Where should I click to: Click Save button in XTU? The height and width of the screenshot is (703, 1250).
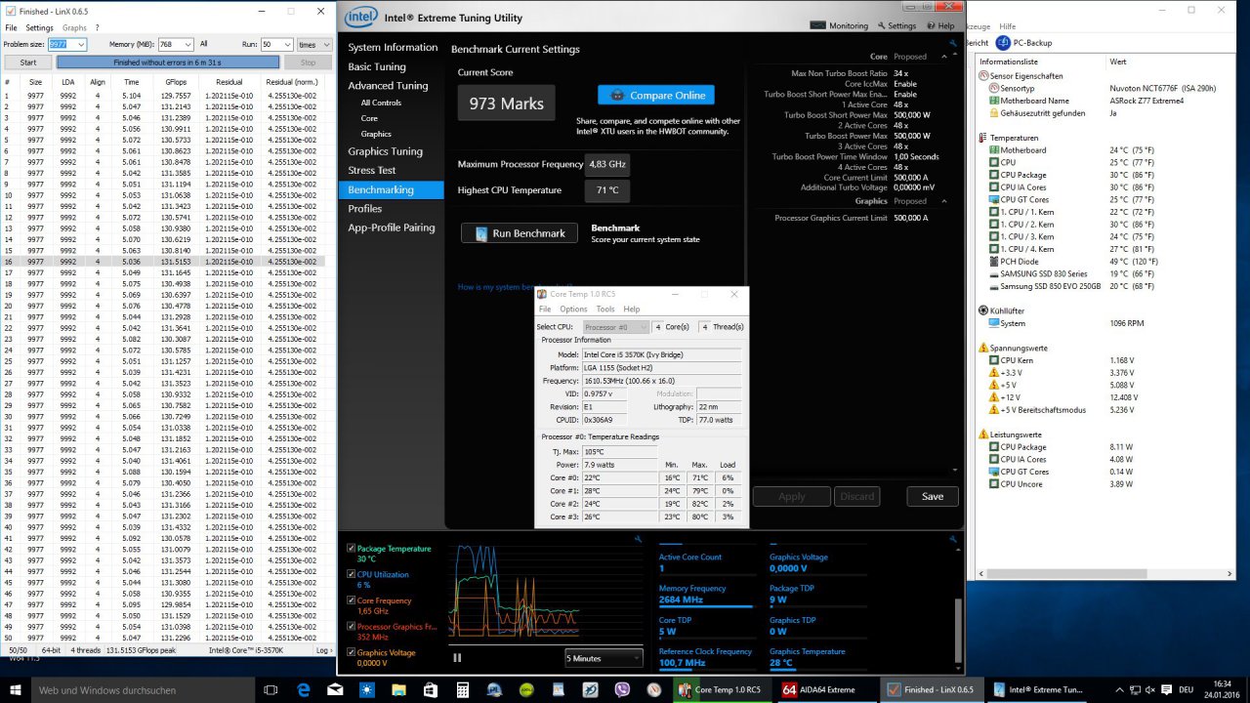933,496
